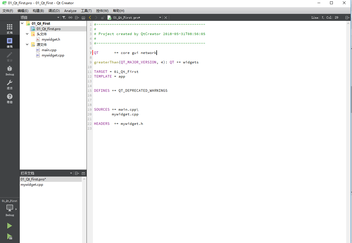Click the file lock icon in editor toolbar
The image size is (352, 243).
[103, 18]
